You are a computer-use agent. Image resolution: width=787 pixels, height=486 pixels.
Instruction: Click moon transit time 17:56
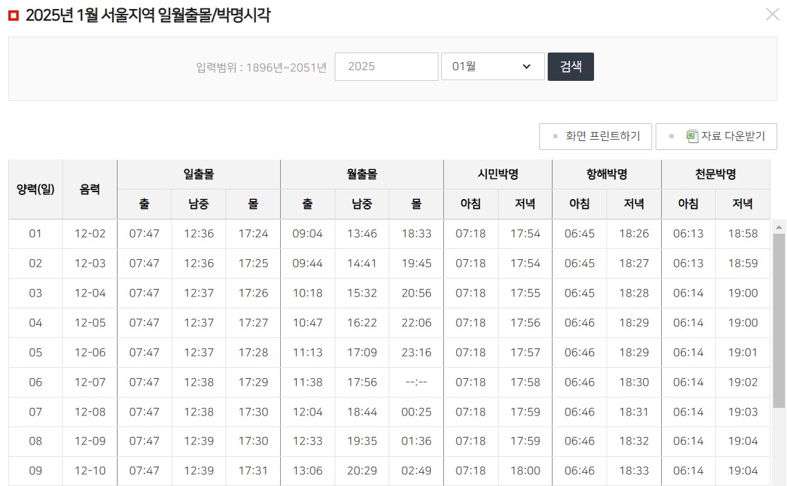pos(362,382)
